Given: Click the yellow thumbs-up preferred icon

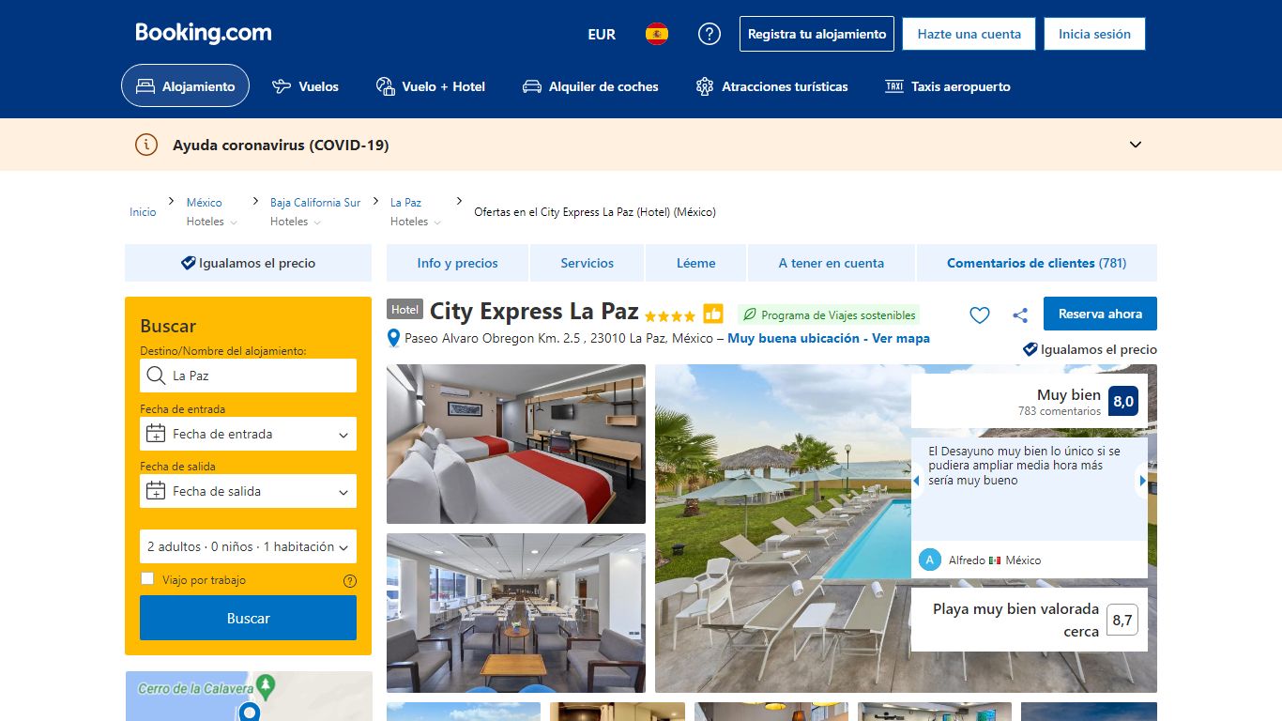Looking at the screenshot, I should point(713,314).
